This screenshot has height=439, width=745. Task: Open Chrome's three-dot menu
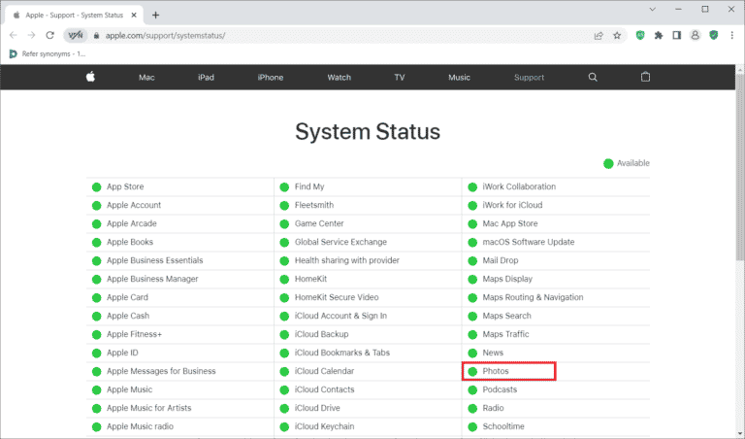click(x=732, y=35)
